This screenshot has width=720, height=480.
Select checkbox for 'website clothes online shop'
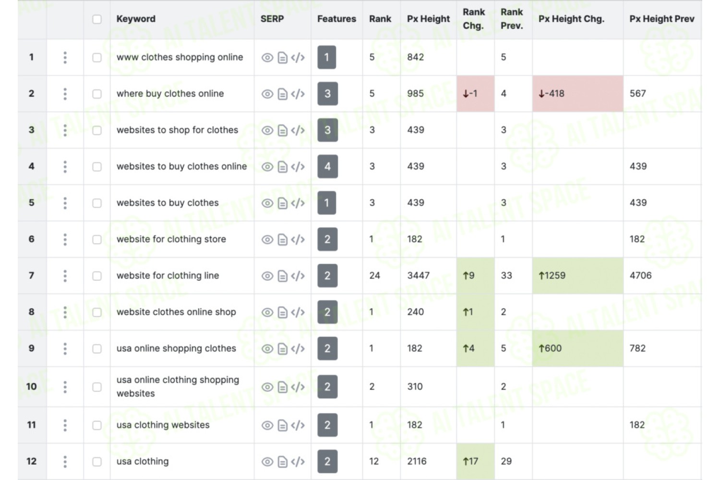[x=97, y=312]
